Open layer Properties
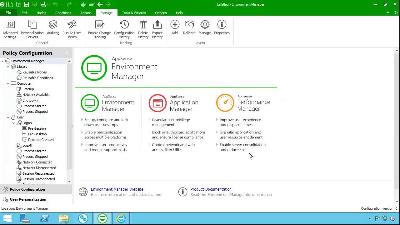The image size is (400, 225). (222, 27)
